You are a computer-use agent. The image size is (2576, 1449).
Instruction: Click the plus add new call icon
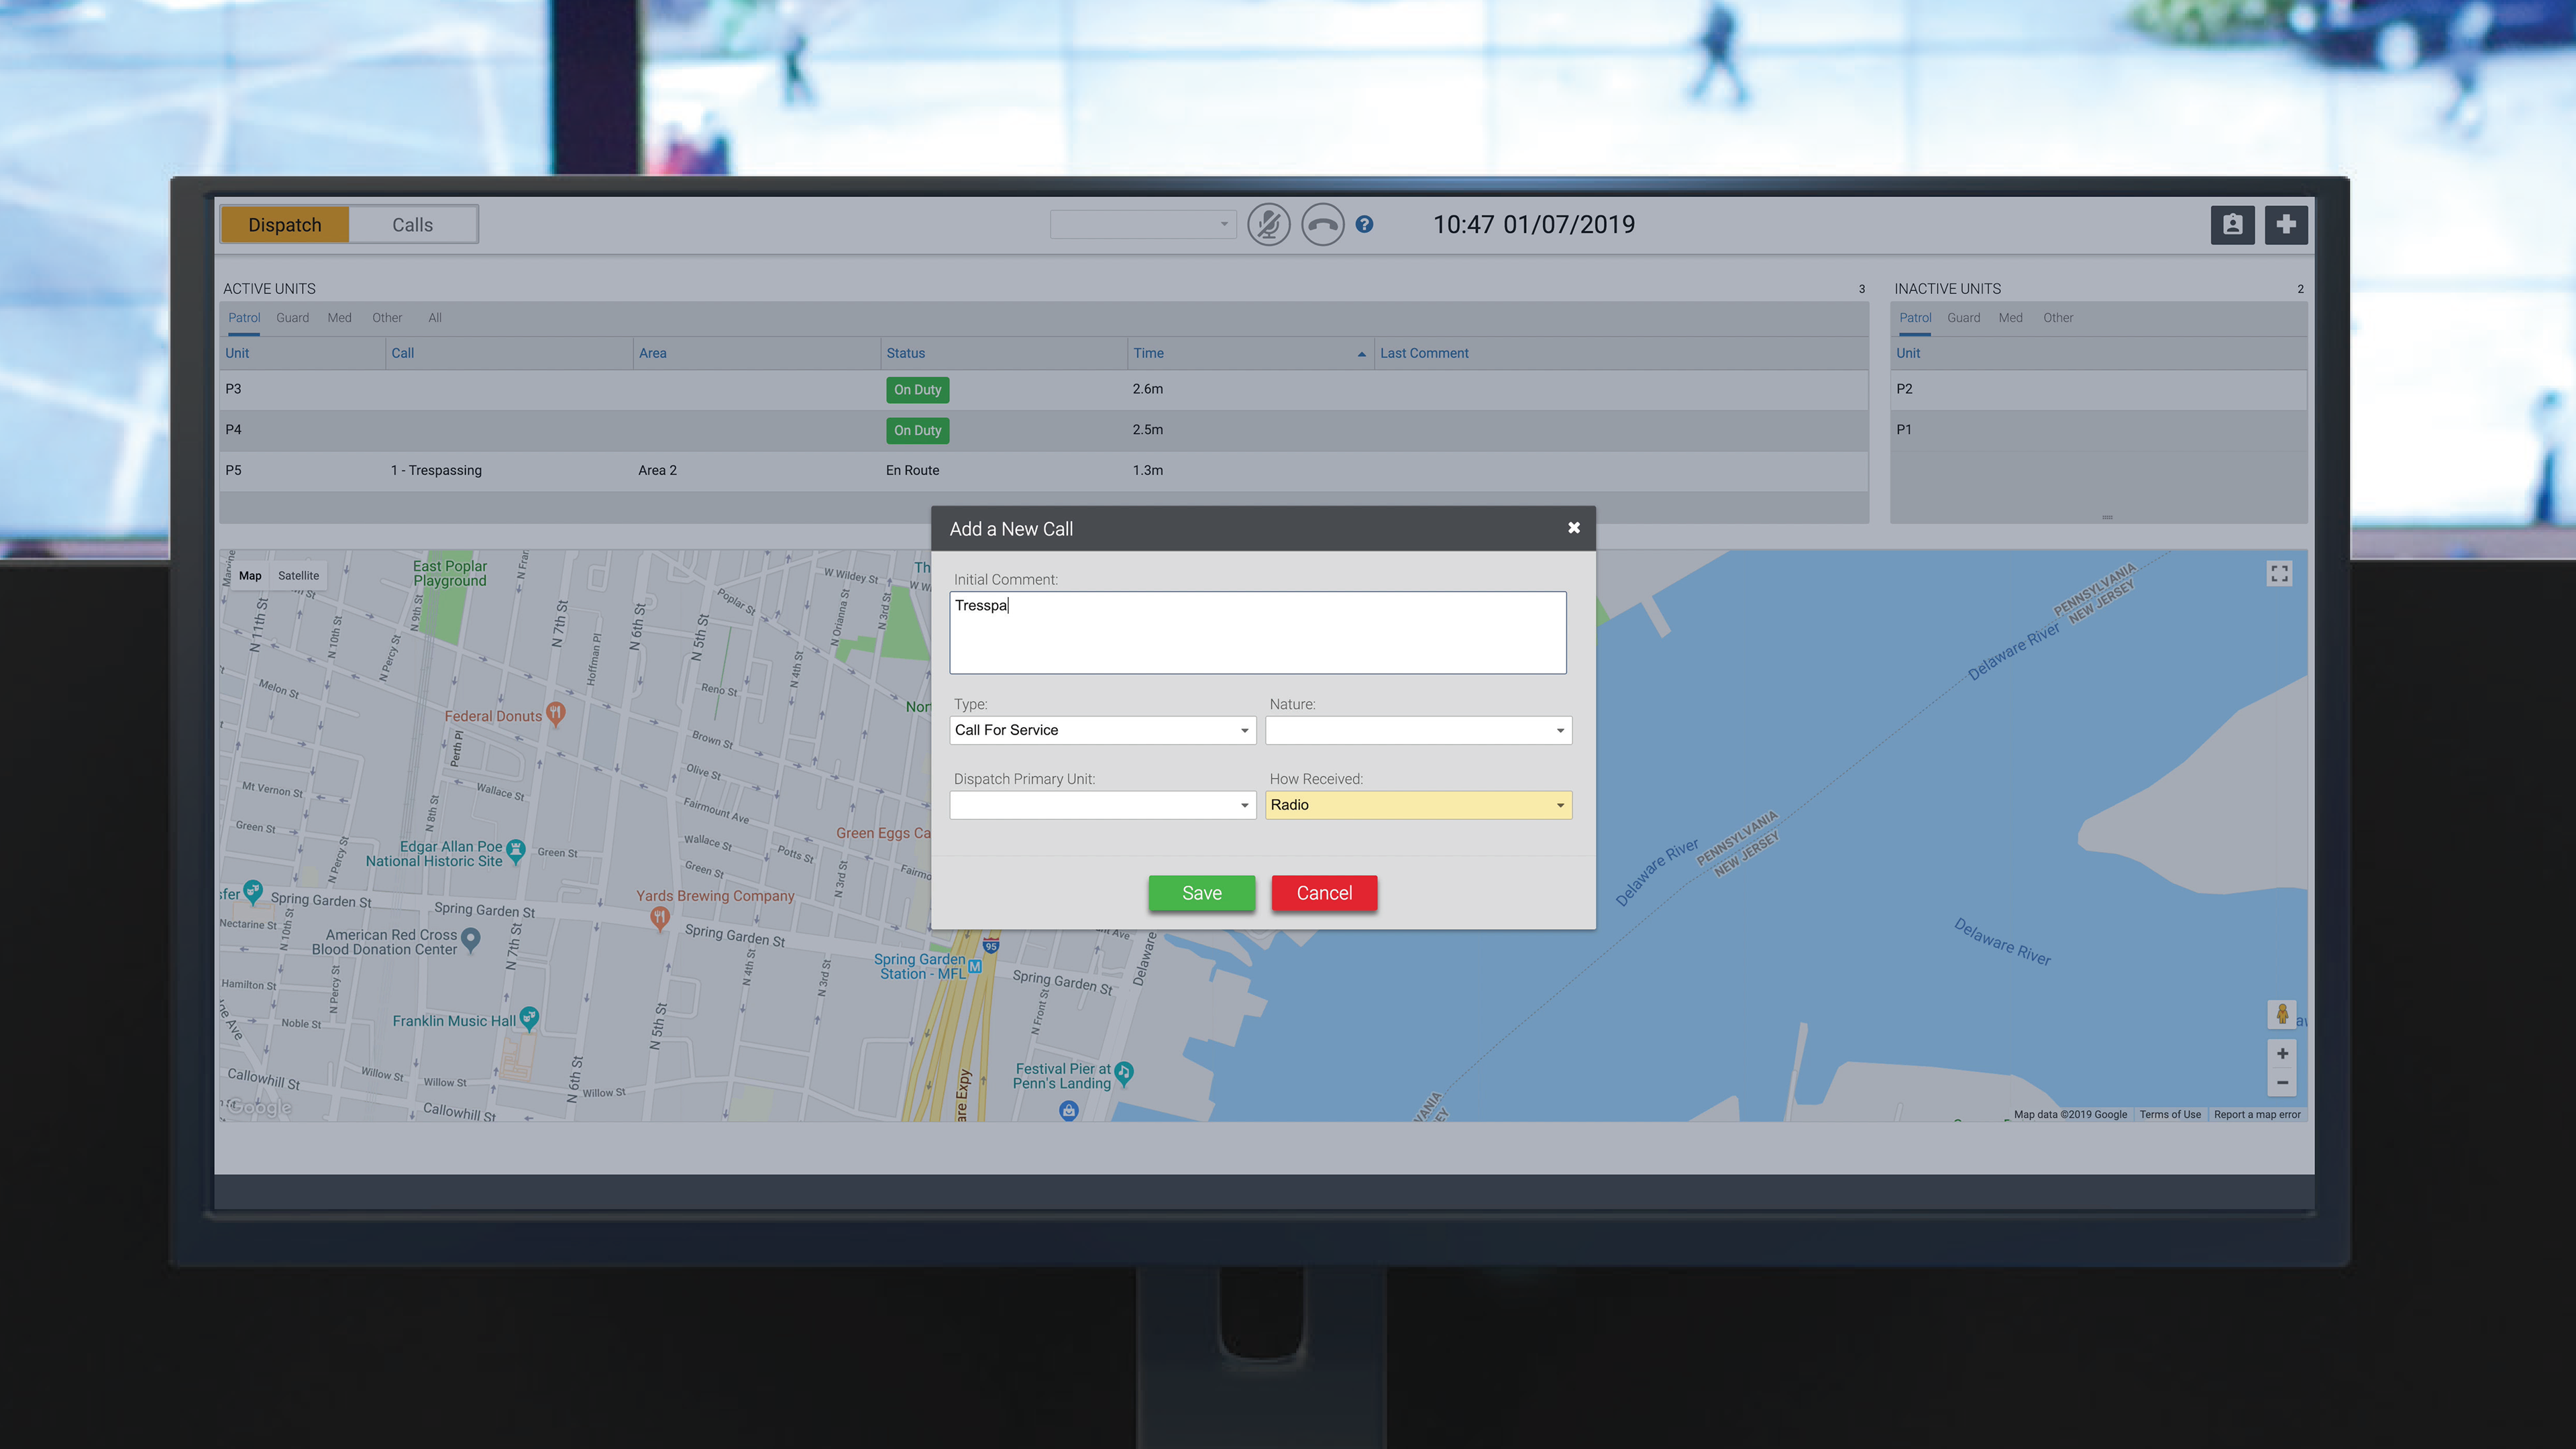coord(2286,225)
